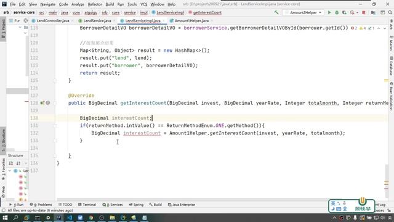The width and height of the screenshot is (394, 222).
Task: Click the service-core breadcrumb
Action: click(x=24, y=12)
